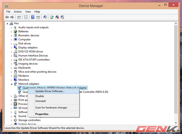Screen dimensions: 182x134
Task: Expand the Keyboards tree node
Action: (12, 68)
